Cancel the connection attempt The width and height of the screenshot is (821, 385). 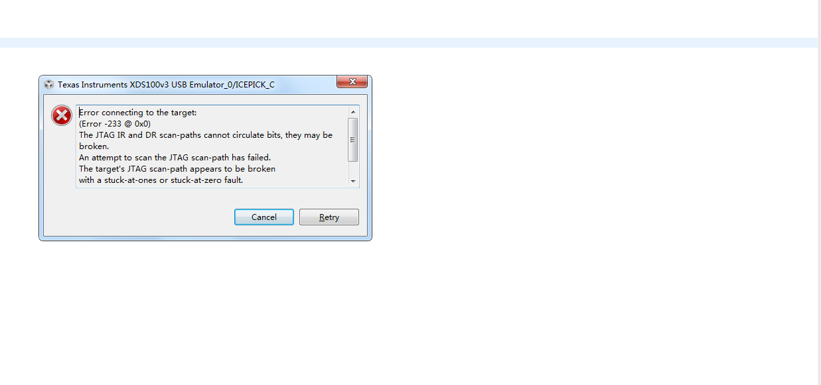tap(264, 217)
